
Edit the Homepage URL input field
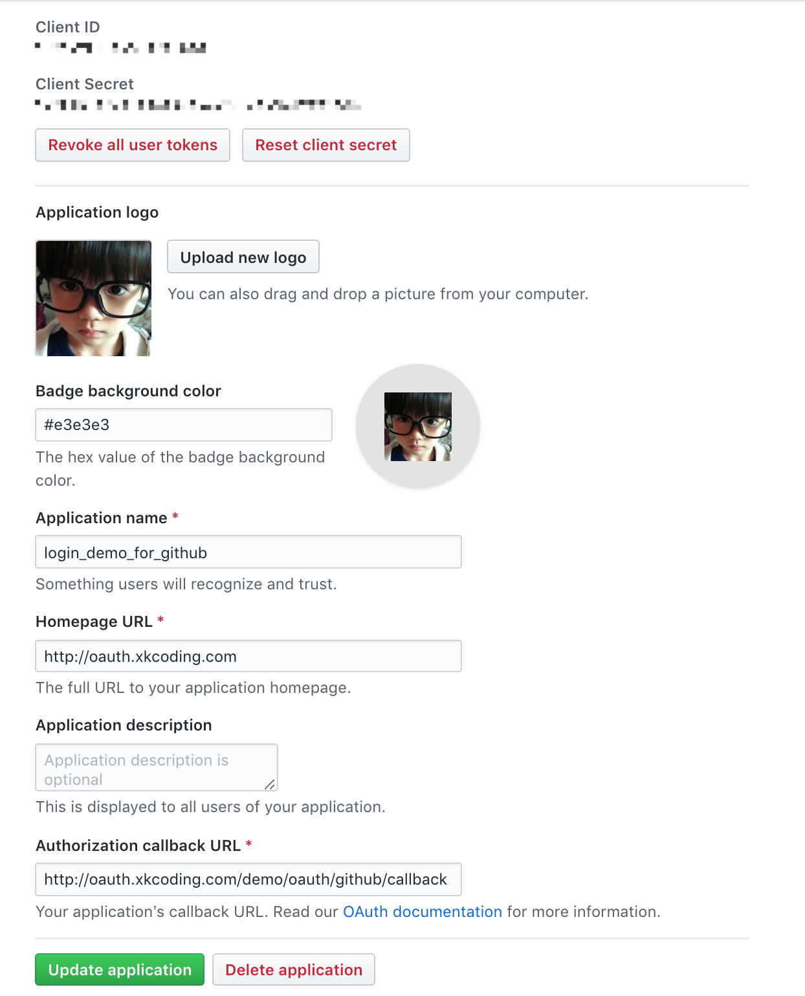click(x=248, y=656)
